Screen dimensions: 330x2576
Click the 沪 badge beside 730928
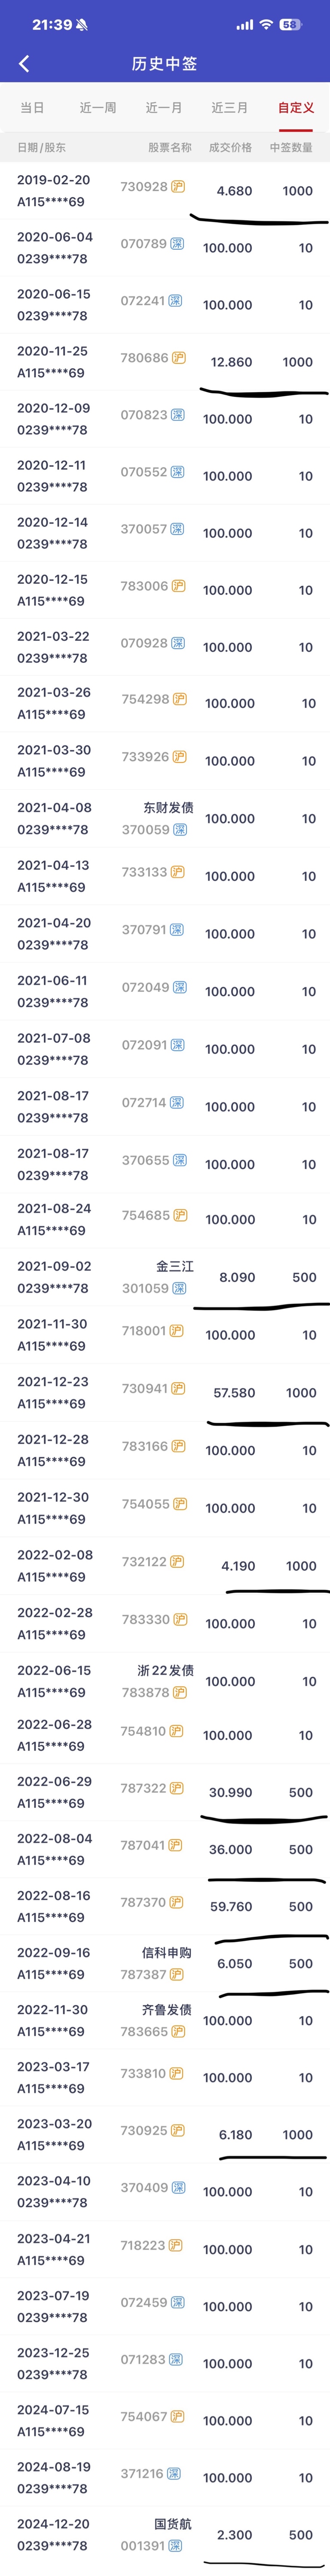[x=178, y=186]
